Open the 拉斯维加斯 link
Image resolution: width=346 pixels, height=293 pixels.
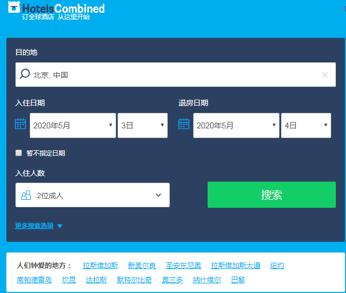tap(101, 266)
